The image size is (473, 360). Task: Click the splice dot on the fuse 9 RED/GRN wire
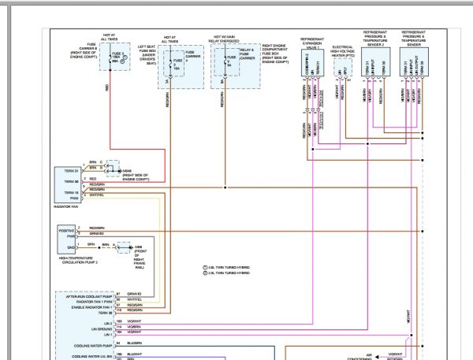[x=225, y=187]
